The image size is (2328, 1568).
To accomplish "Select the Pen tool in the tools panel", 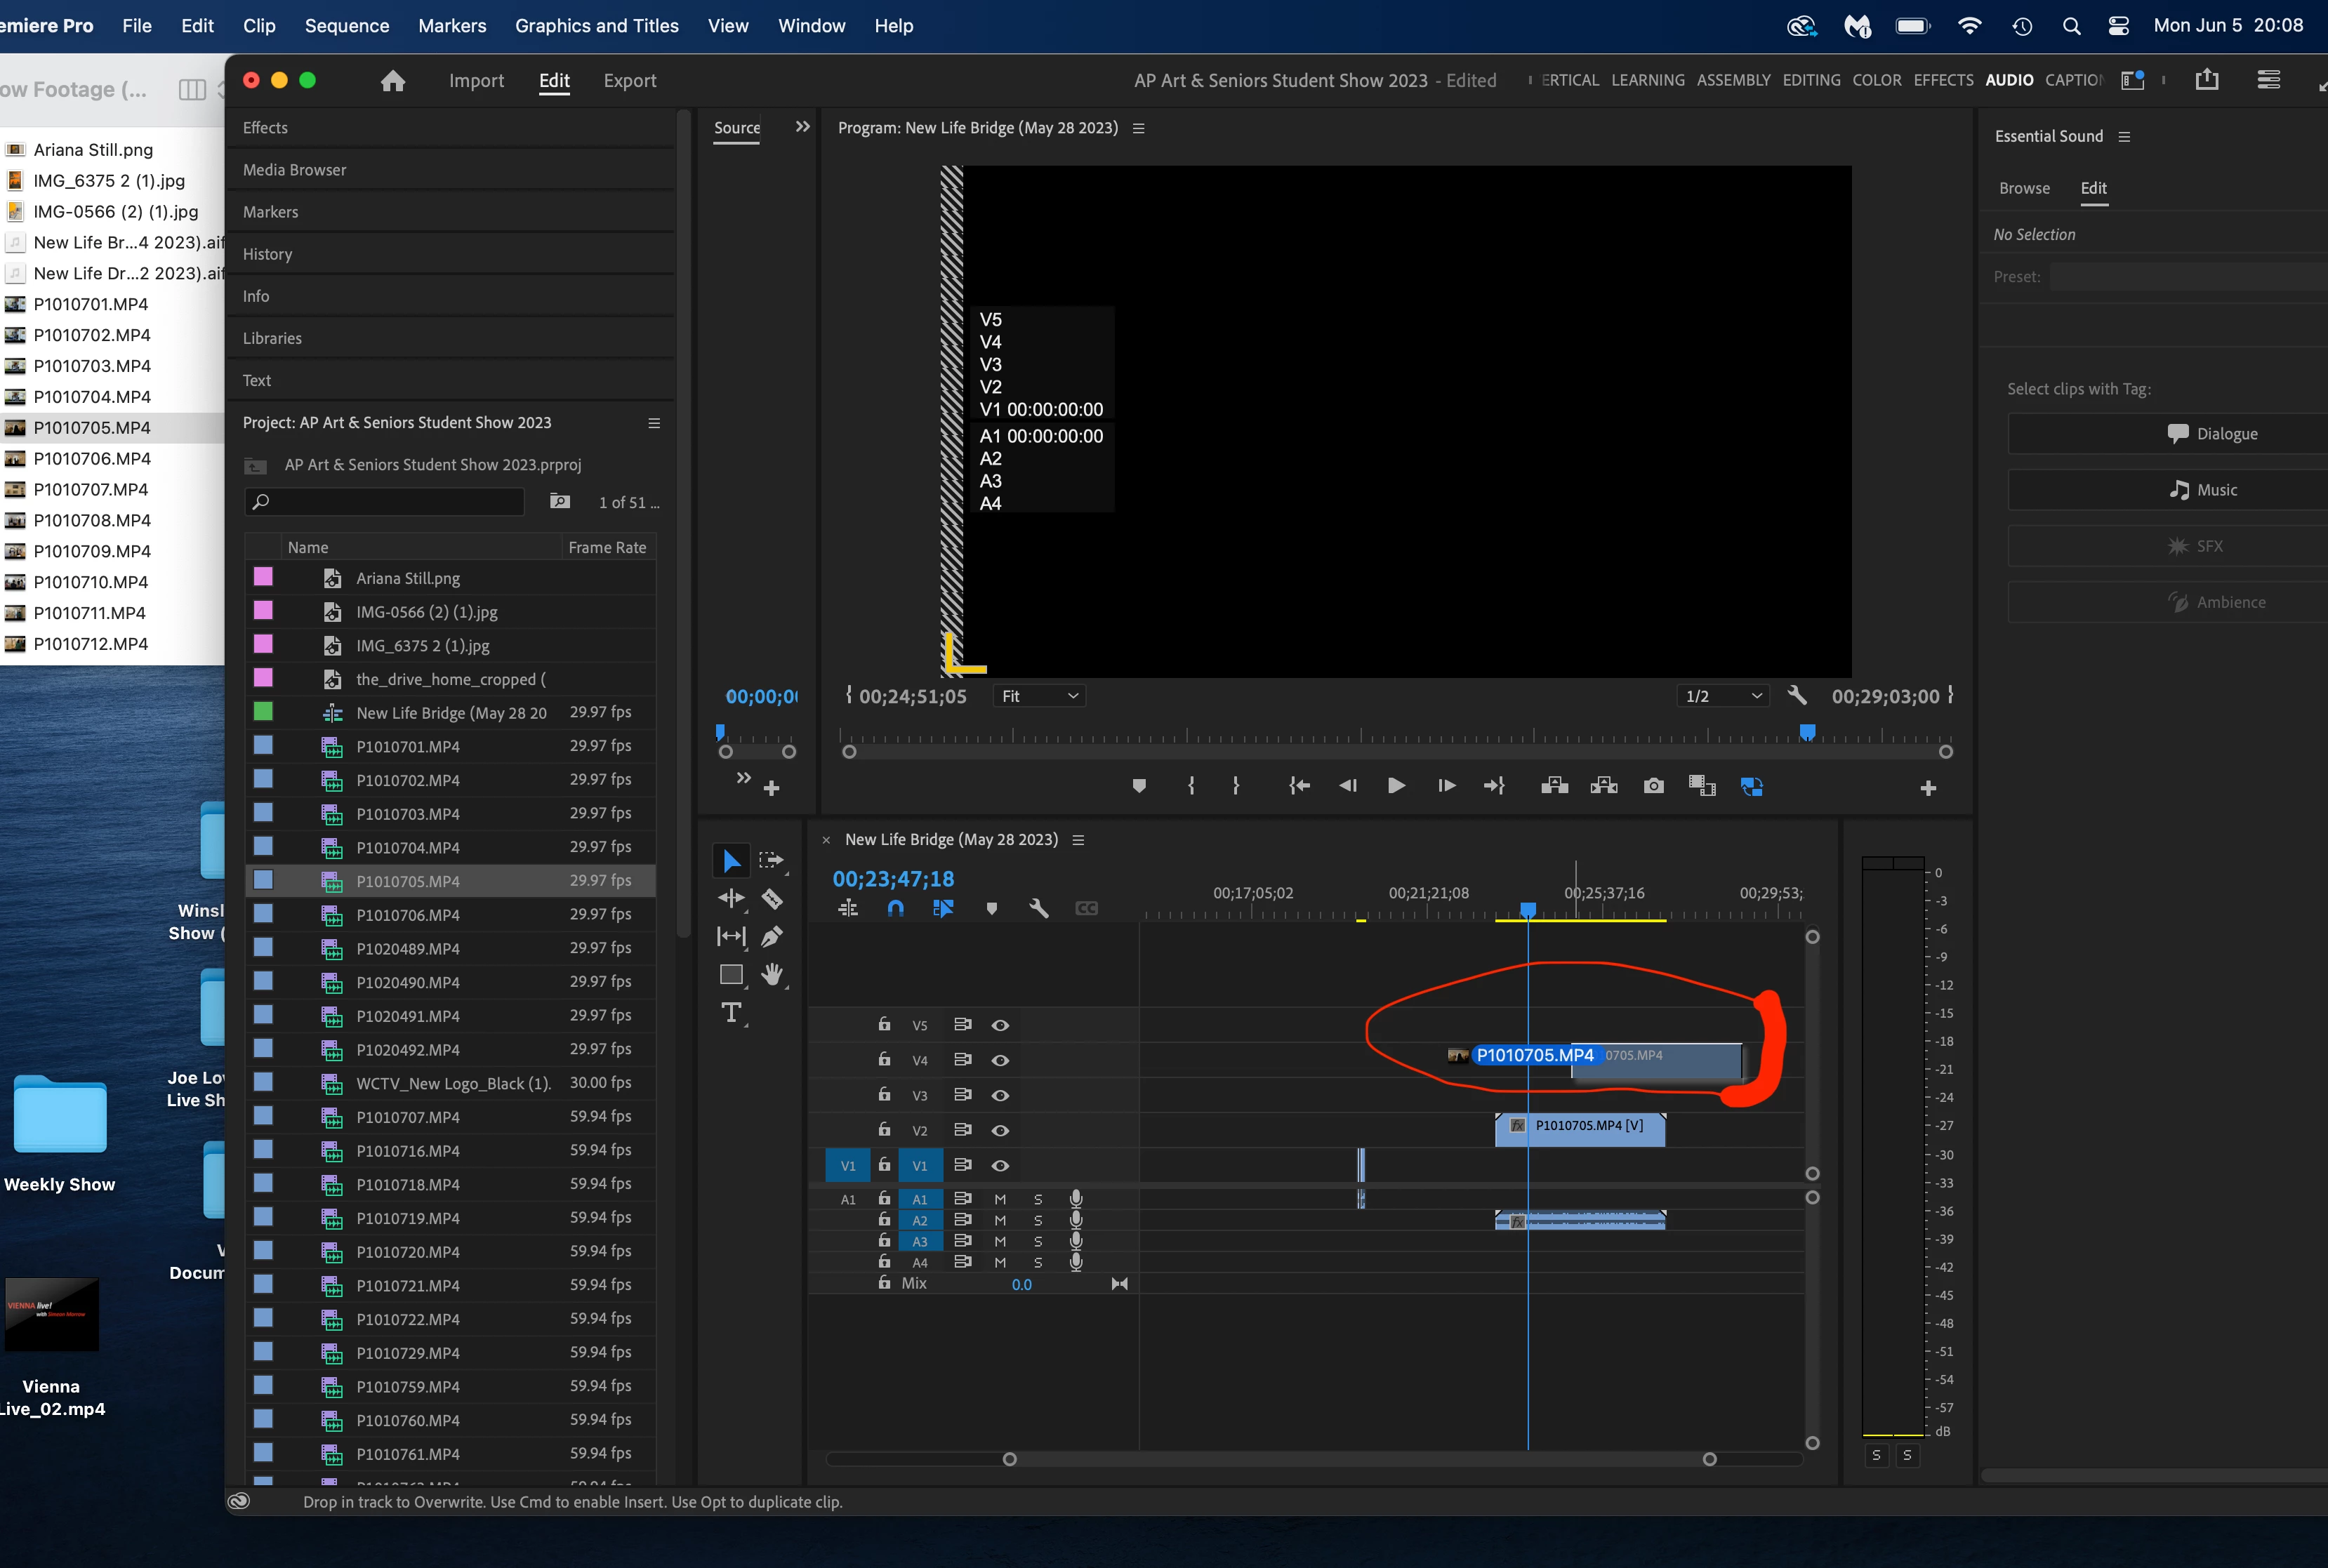I will pos(772,937).
